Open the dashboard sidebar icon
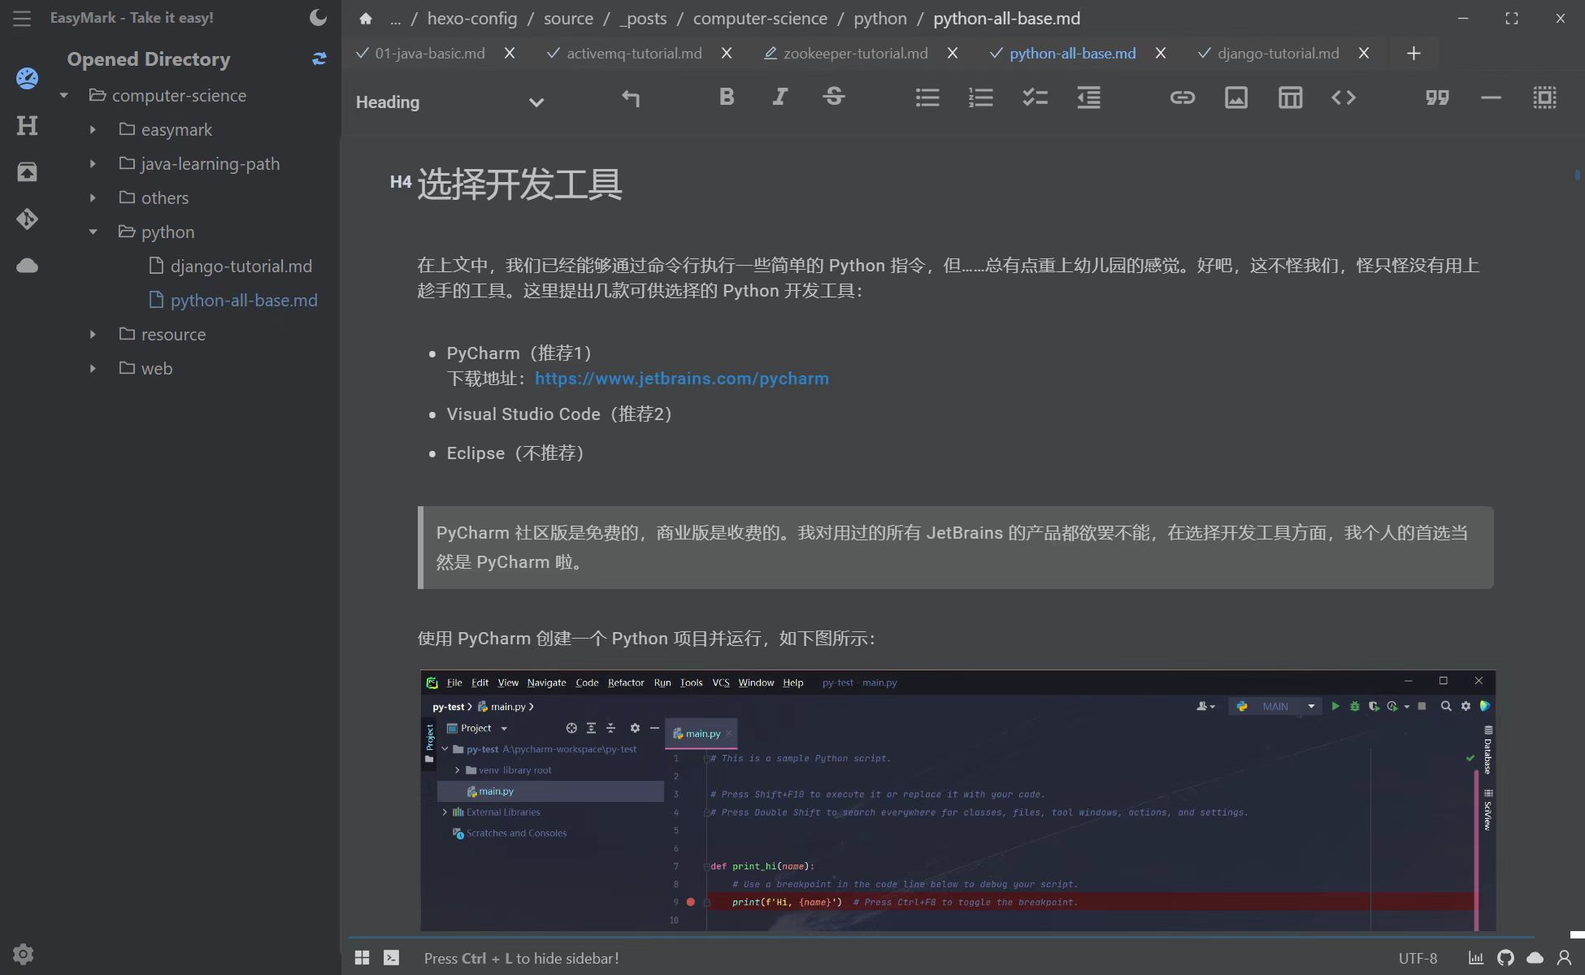 pyautogui.click(x=27, y=78)
